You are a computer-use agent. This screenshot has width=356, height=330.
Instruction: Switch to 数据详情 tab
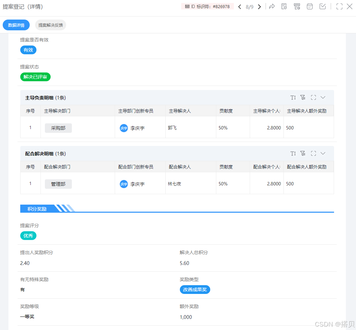coord(16,25)
